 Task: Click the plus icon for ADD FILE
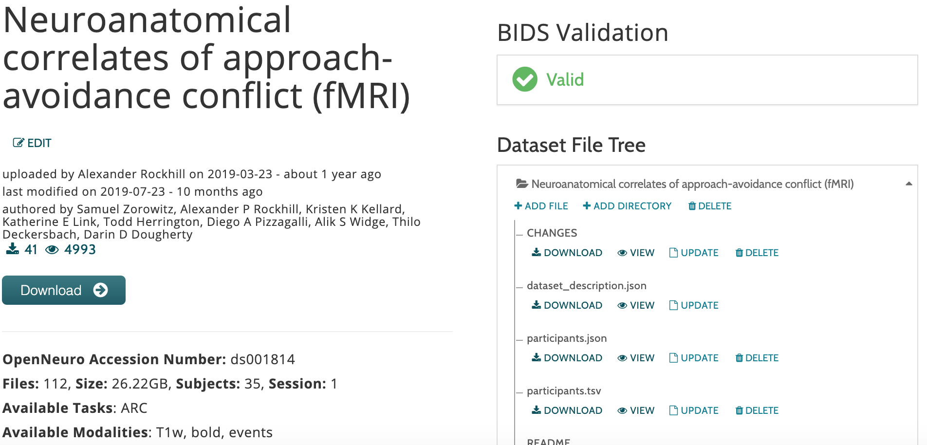[518, 206]
